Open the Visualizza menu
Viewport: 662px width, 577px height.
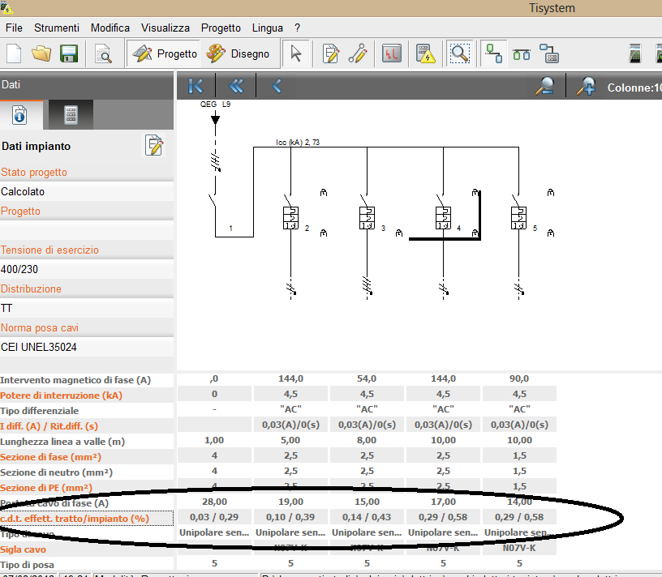(165, 28)
